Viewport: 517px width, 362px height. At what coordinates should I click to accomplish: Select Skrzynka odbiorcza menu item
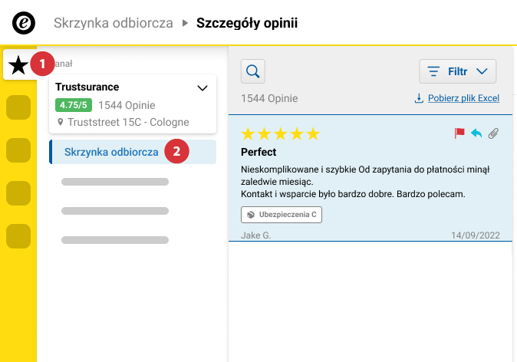pyautogui.click(x=133, y=152)
